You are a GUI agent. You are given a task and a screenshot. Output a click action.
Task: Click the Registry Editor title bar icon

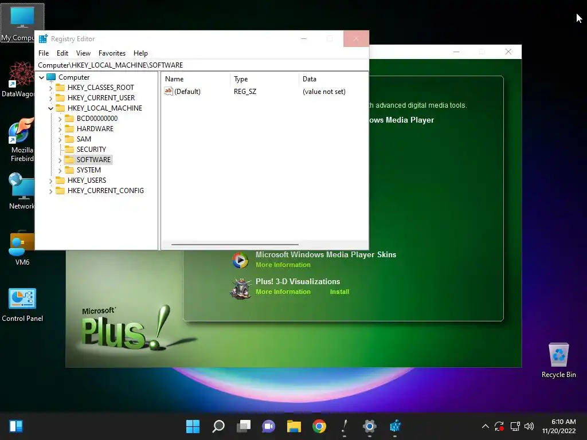pyautogui.click(x=43, y=38)
